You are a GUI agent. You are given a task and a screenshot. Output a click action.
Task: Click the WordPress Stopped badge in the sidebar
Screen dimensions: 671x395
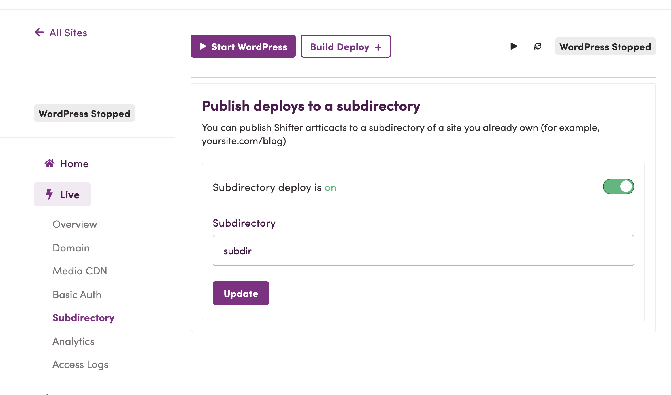[84, 113]
